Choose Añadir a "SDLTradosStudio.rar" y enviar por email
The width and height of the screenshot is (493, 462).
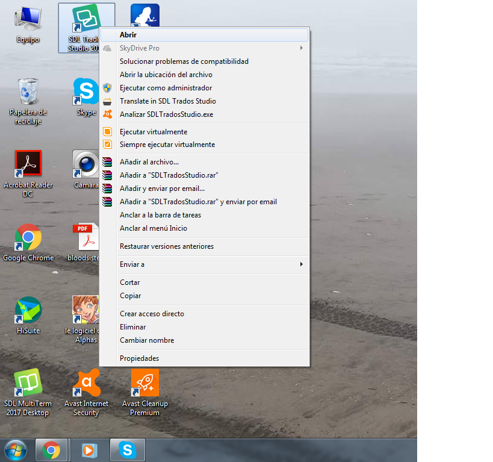click(x=205, y=201)
